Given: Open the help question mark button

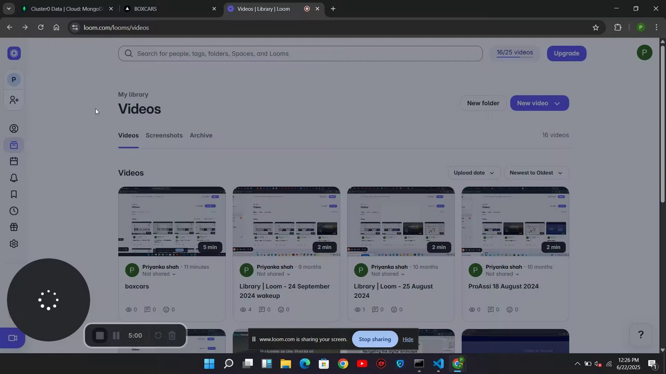Looking at the screenshot, I should [641, 335].
